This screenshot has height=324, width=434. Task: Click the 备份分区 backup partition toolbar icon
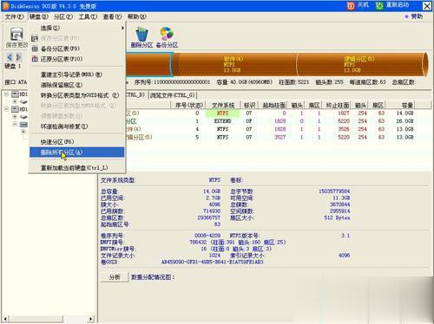[167, 34]
